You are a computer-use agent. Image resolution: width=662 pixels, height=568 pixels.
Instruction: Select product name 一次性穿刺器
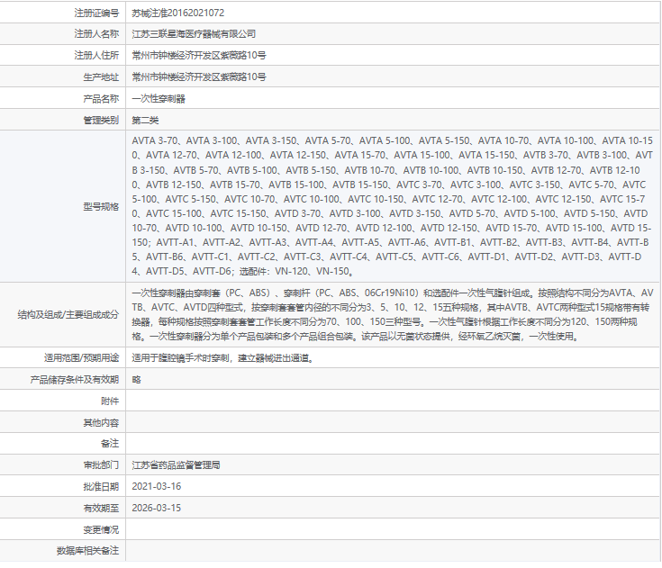(159, 99)
